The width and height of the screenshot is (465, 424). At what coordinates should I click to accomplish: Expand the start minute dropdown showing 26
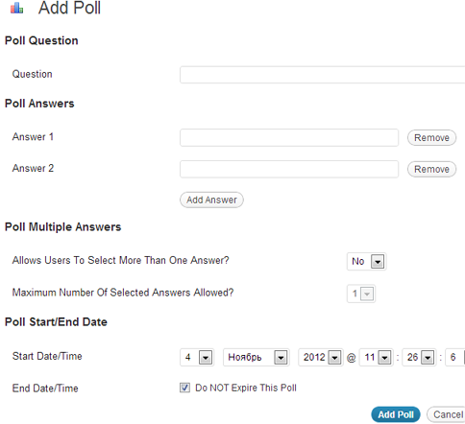click(419, 357)
